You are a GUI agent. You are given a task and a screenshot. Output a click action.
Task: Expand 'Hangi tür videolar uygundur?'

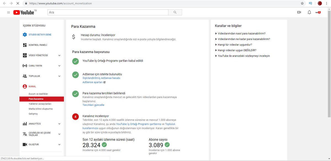(x=234, y=44)
